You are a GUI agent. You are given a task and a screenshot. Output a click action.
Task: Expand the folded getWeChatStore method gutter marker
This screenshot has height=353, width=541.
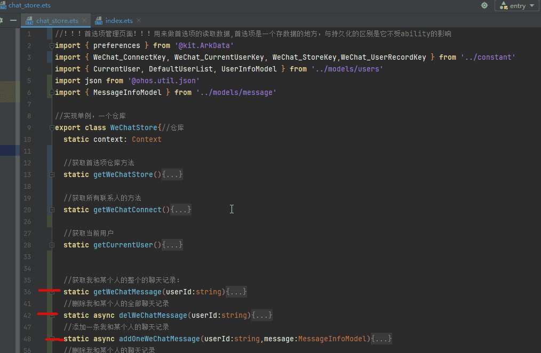pyautogui.click(x=52, y=175)
